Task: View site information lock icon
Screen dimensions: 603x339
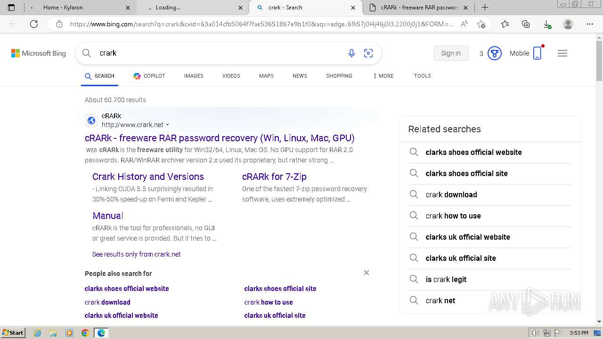Action: tap(59, 24)
